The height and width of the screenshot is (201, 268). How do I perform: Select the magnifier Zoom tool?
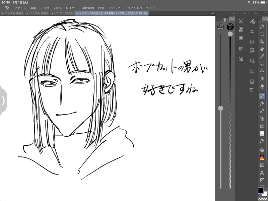point(262,34)
